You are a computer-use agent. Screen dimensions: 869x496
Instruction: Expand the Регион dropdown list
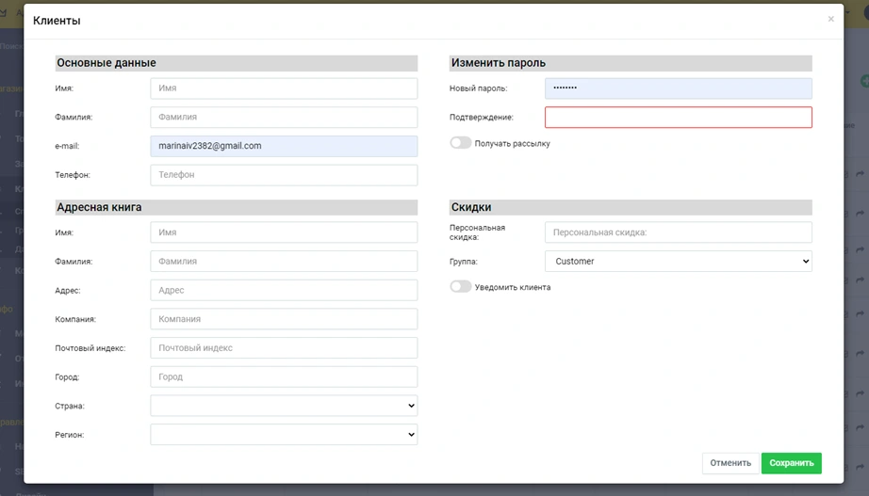point(283,435)
